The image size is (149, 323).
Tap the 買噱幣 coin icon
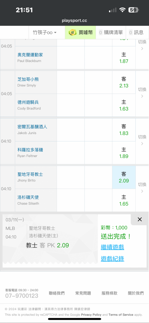[x=72, y=33]
